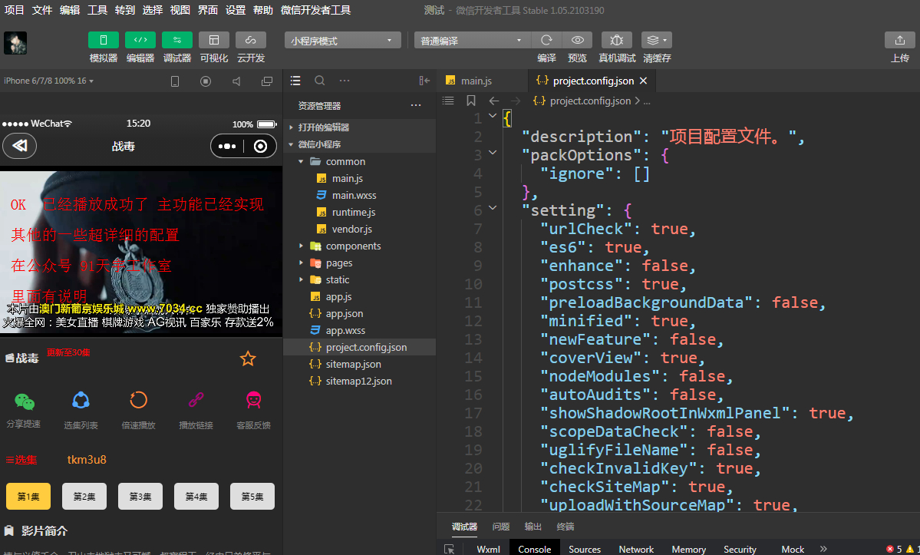Viewport: 920px width, 555px height.
Task: Expand the pages folder
Action: [x=359, y=263]
